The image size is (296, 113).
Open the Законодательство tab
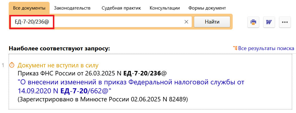tap(72, 8)
